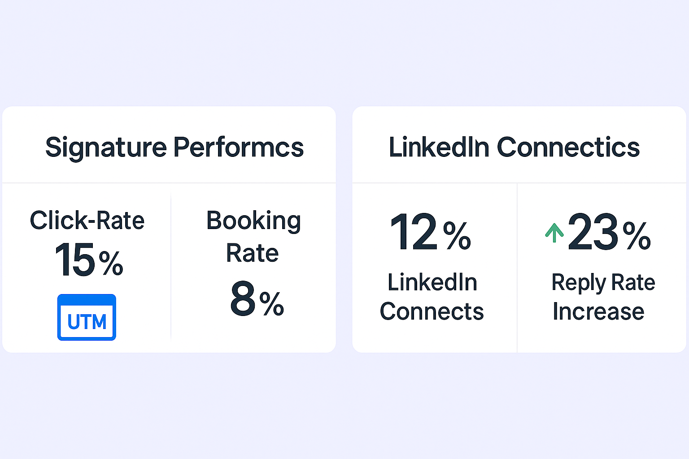Click the 12% LinkedIn connects figure
The image size is (689, 459).
click(x=431, y=232)
